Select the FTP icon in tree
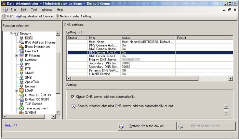 22,69
